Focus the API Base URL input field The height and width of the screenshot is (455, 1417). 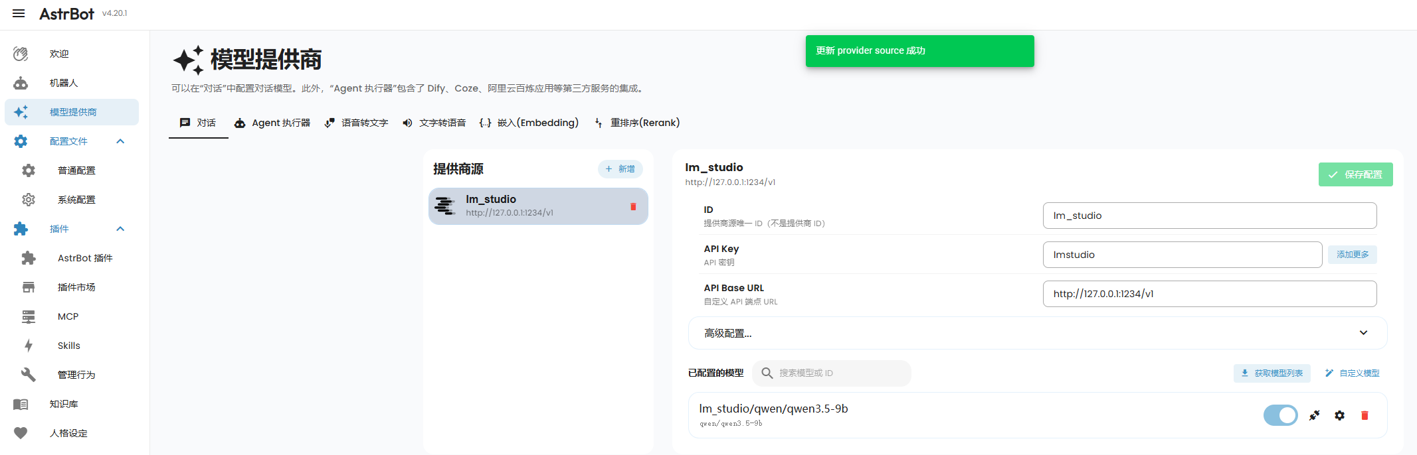(1209, 294)
